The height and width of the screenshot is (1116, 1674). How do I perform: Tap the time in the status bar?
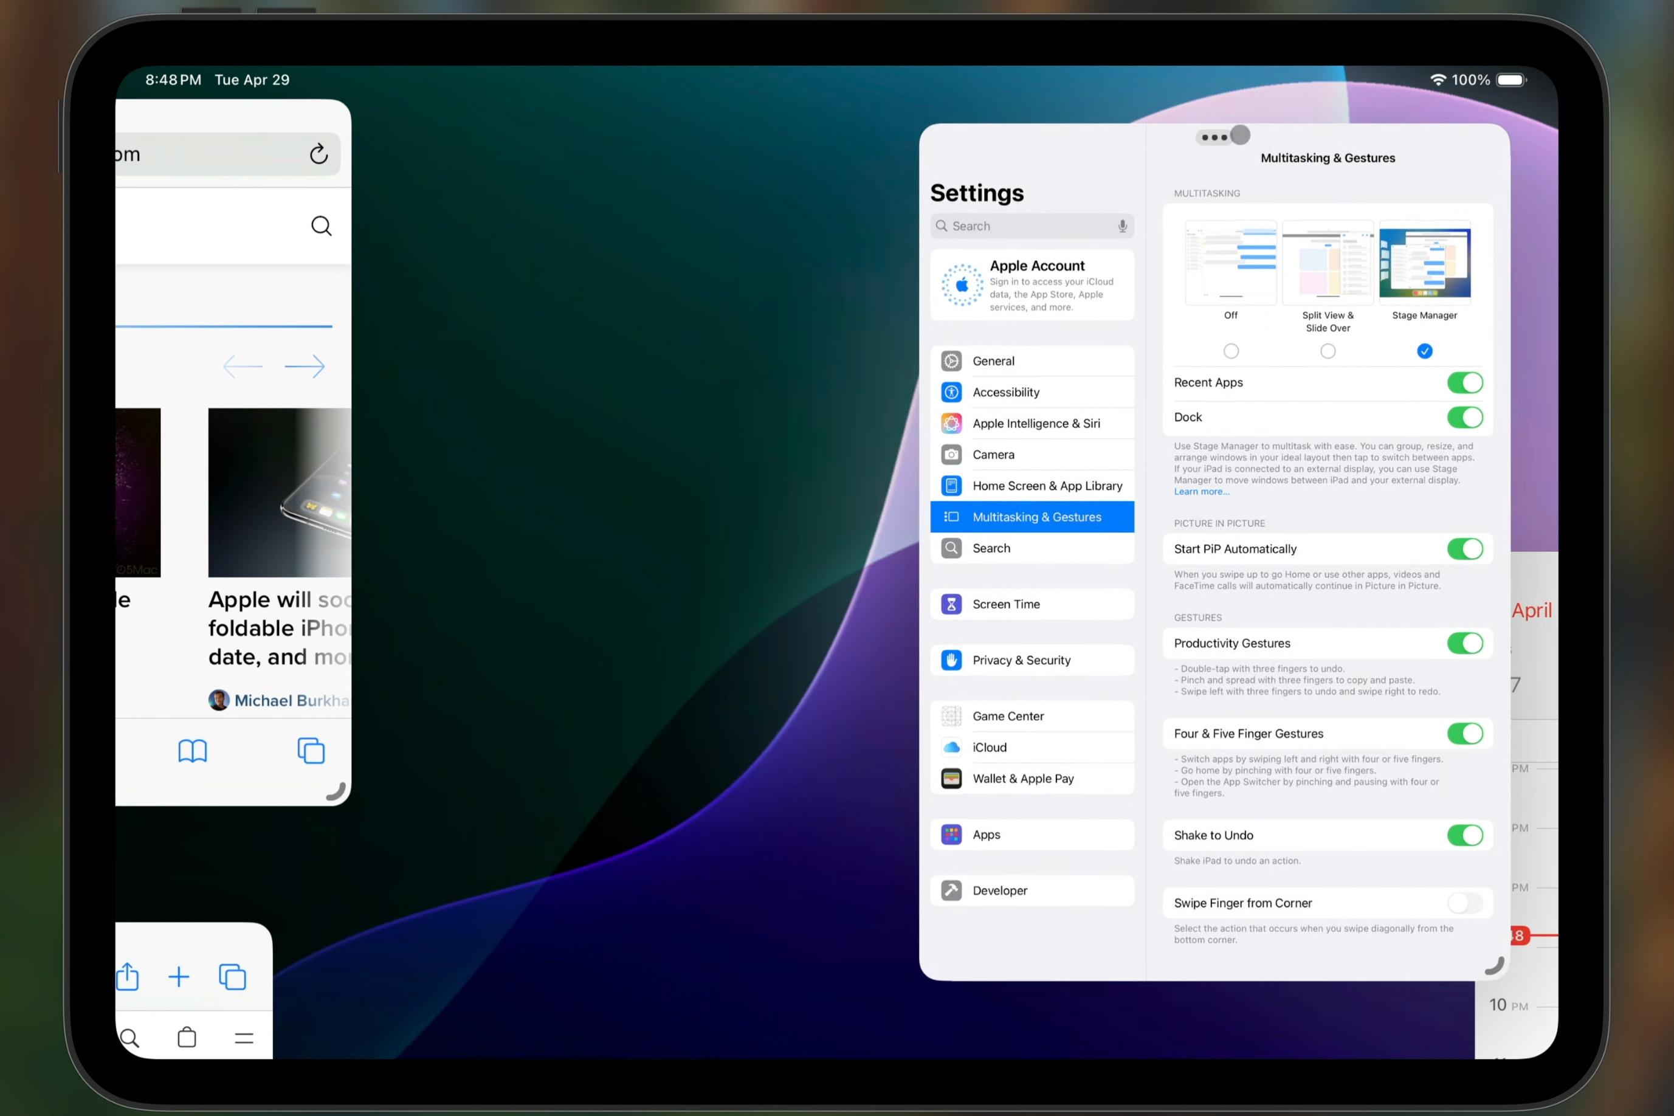coord(173,80)
